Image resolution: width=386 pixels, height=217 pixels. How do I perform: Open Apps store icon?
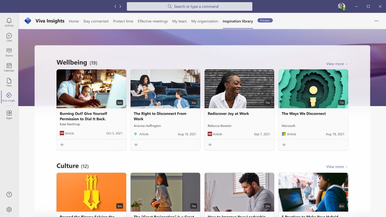(x=9, y=115)
